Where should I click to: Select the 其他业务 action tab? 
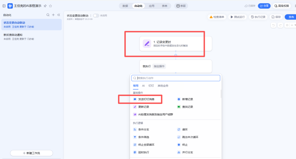pyautogui.click(x=163, y=86)
